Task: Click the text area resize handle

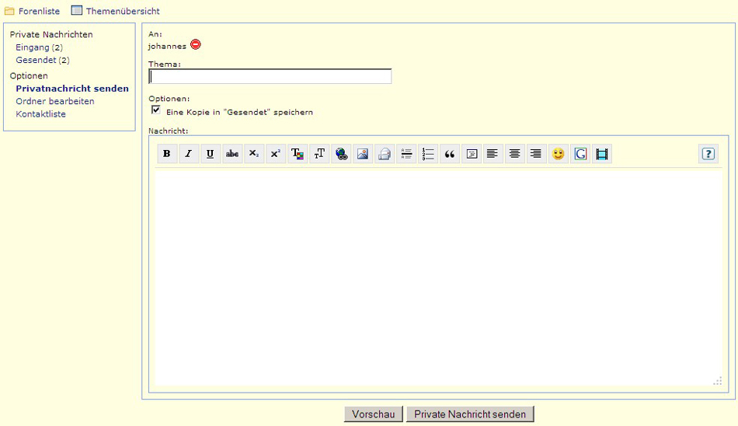Action: tap(717, 381)
